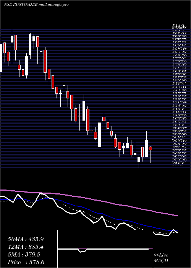The image size is (191, 268).
Task: Click the 50MA : 435.9 value
Action: pyautogui.click(x=26, y=239)
